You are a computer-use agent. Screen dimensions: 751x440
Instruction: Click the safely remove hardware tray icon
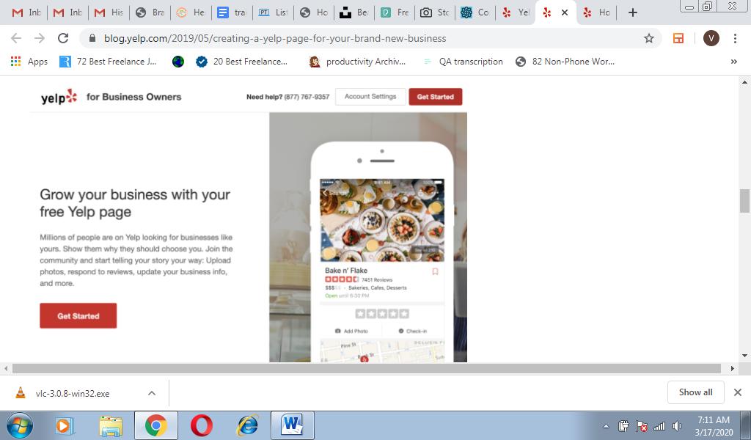tap(623, 426)
